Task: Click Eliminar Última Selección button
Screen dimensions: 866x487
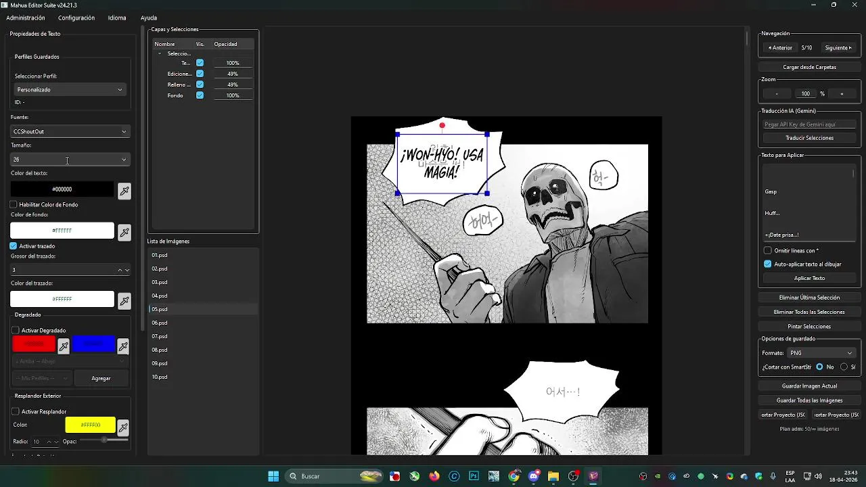Action: (x=809, y=298)
